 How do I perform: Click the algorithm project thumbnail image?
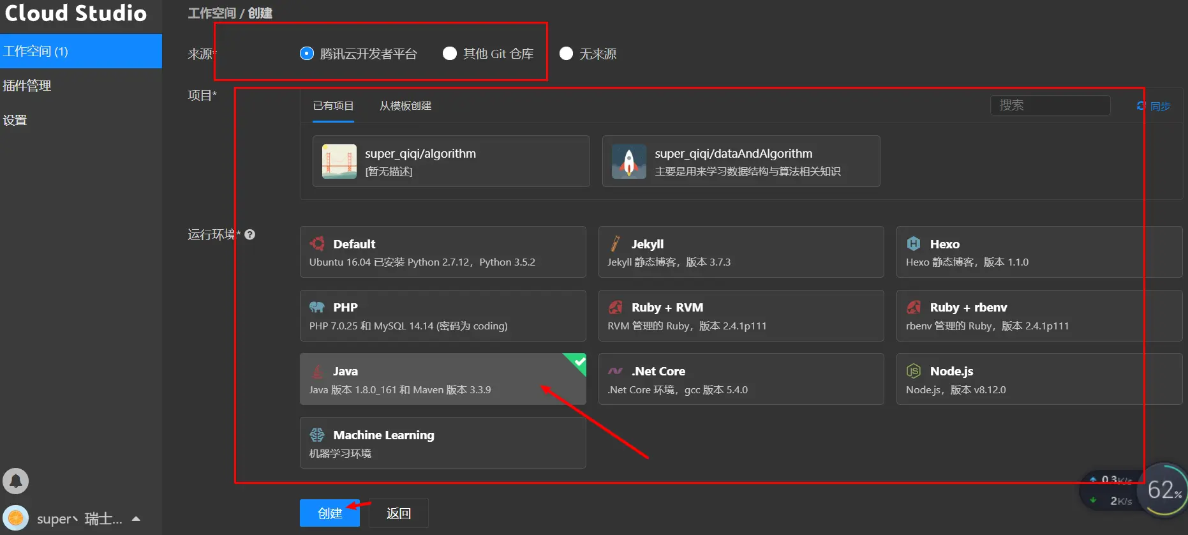click(x=339, y=162)
